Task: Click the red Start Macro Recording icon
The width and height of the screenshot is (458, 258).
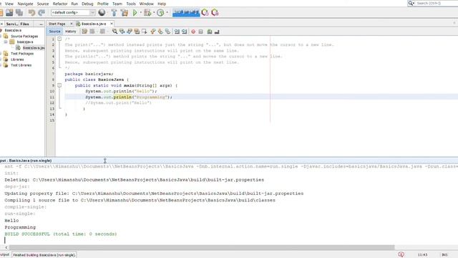Action: pyautogui.click(x=193, y=32)
